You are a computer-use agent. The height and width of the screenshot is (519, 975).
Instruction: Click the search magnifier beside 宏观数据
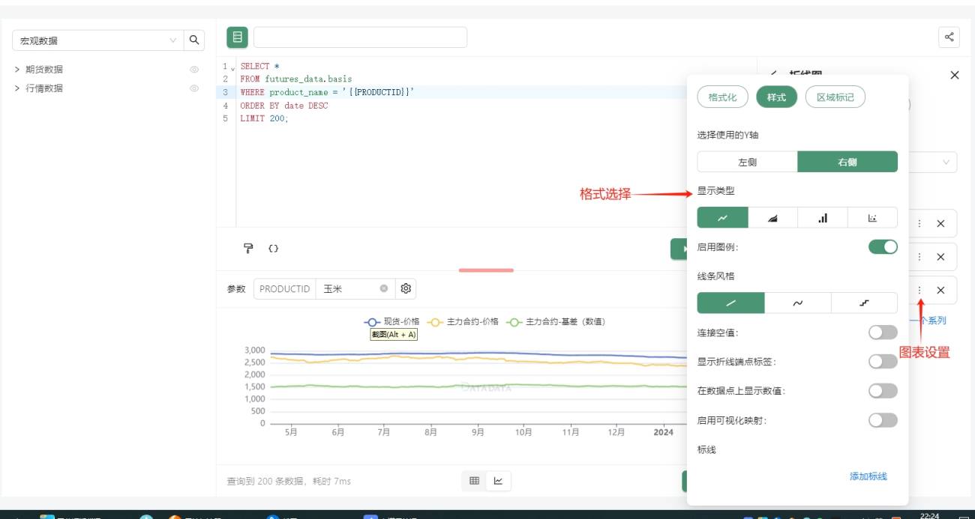click(193, 40)
